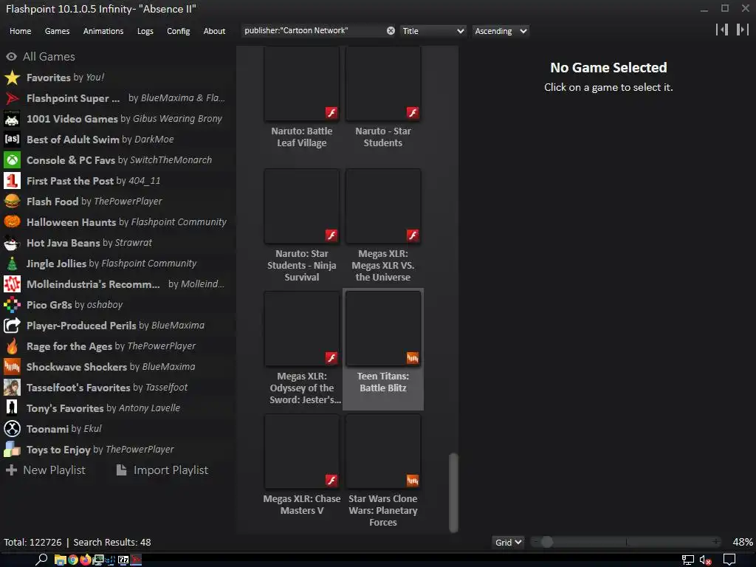Click the Molleindustria's Recommendations icon
The width and height of the screenshot is (756, 567).
(12, 284)
